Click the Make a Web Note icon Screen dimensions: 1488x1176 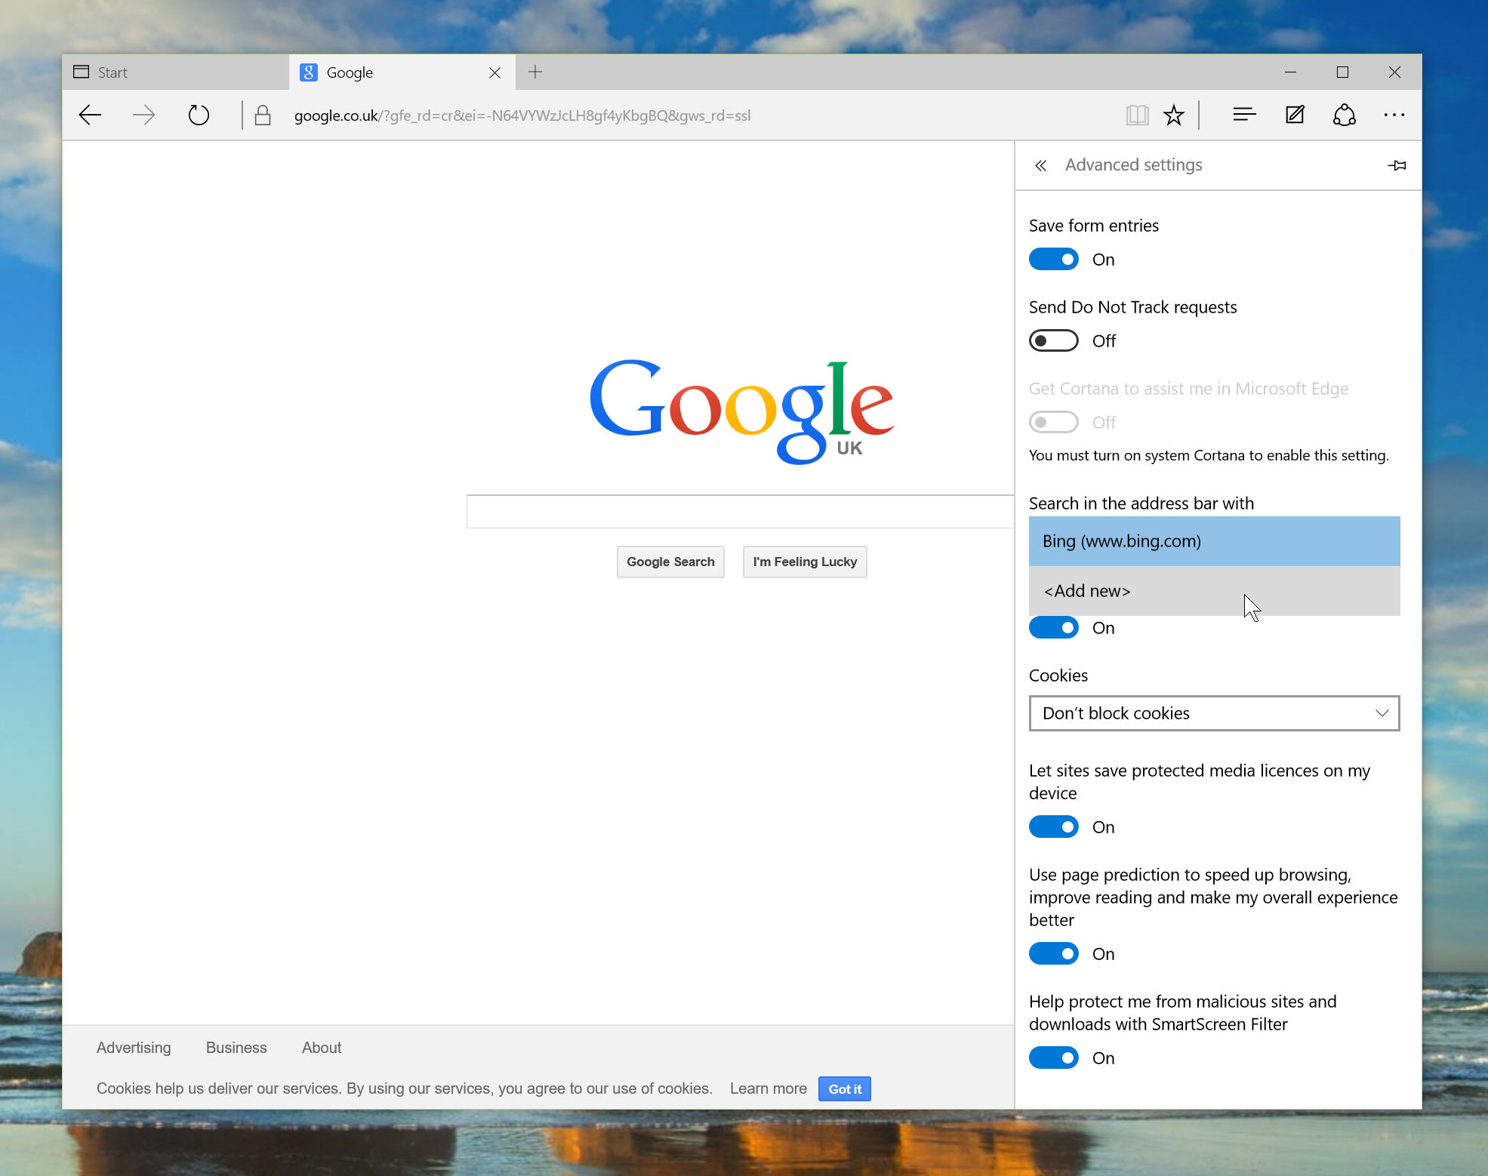[x=1292, y=115]
